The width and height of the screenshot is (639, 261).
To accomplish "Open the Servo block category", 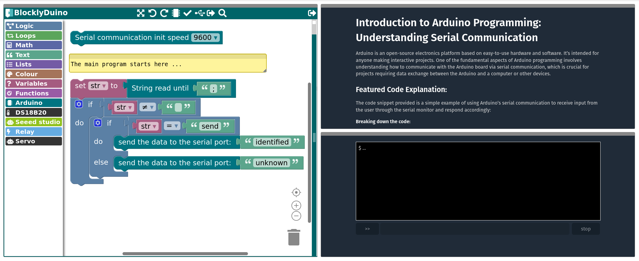I will pos(34,141).
